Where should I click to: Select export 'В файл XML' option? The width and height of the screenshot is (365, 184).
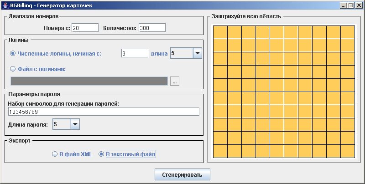click(x=55, y=154)
